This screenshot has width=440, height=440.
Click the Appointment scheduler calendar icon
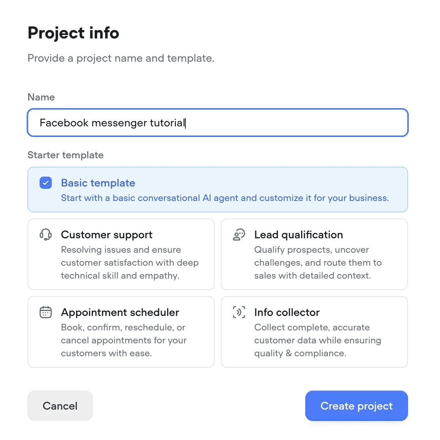click(46, 312)
